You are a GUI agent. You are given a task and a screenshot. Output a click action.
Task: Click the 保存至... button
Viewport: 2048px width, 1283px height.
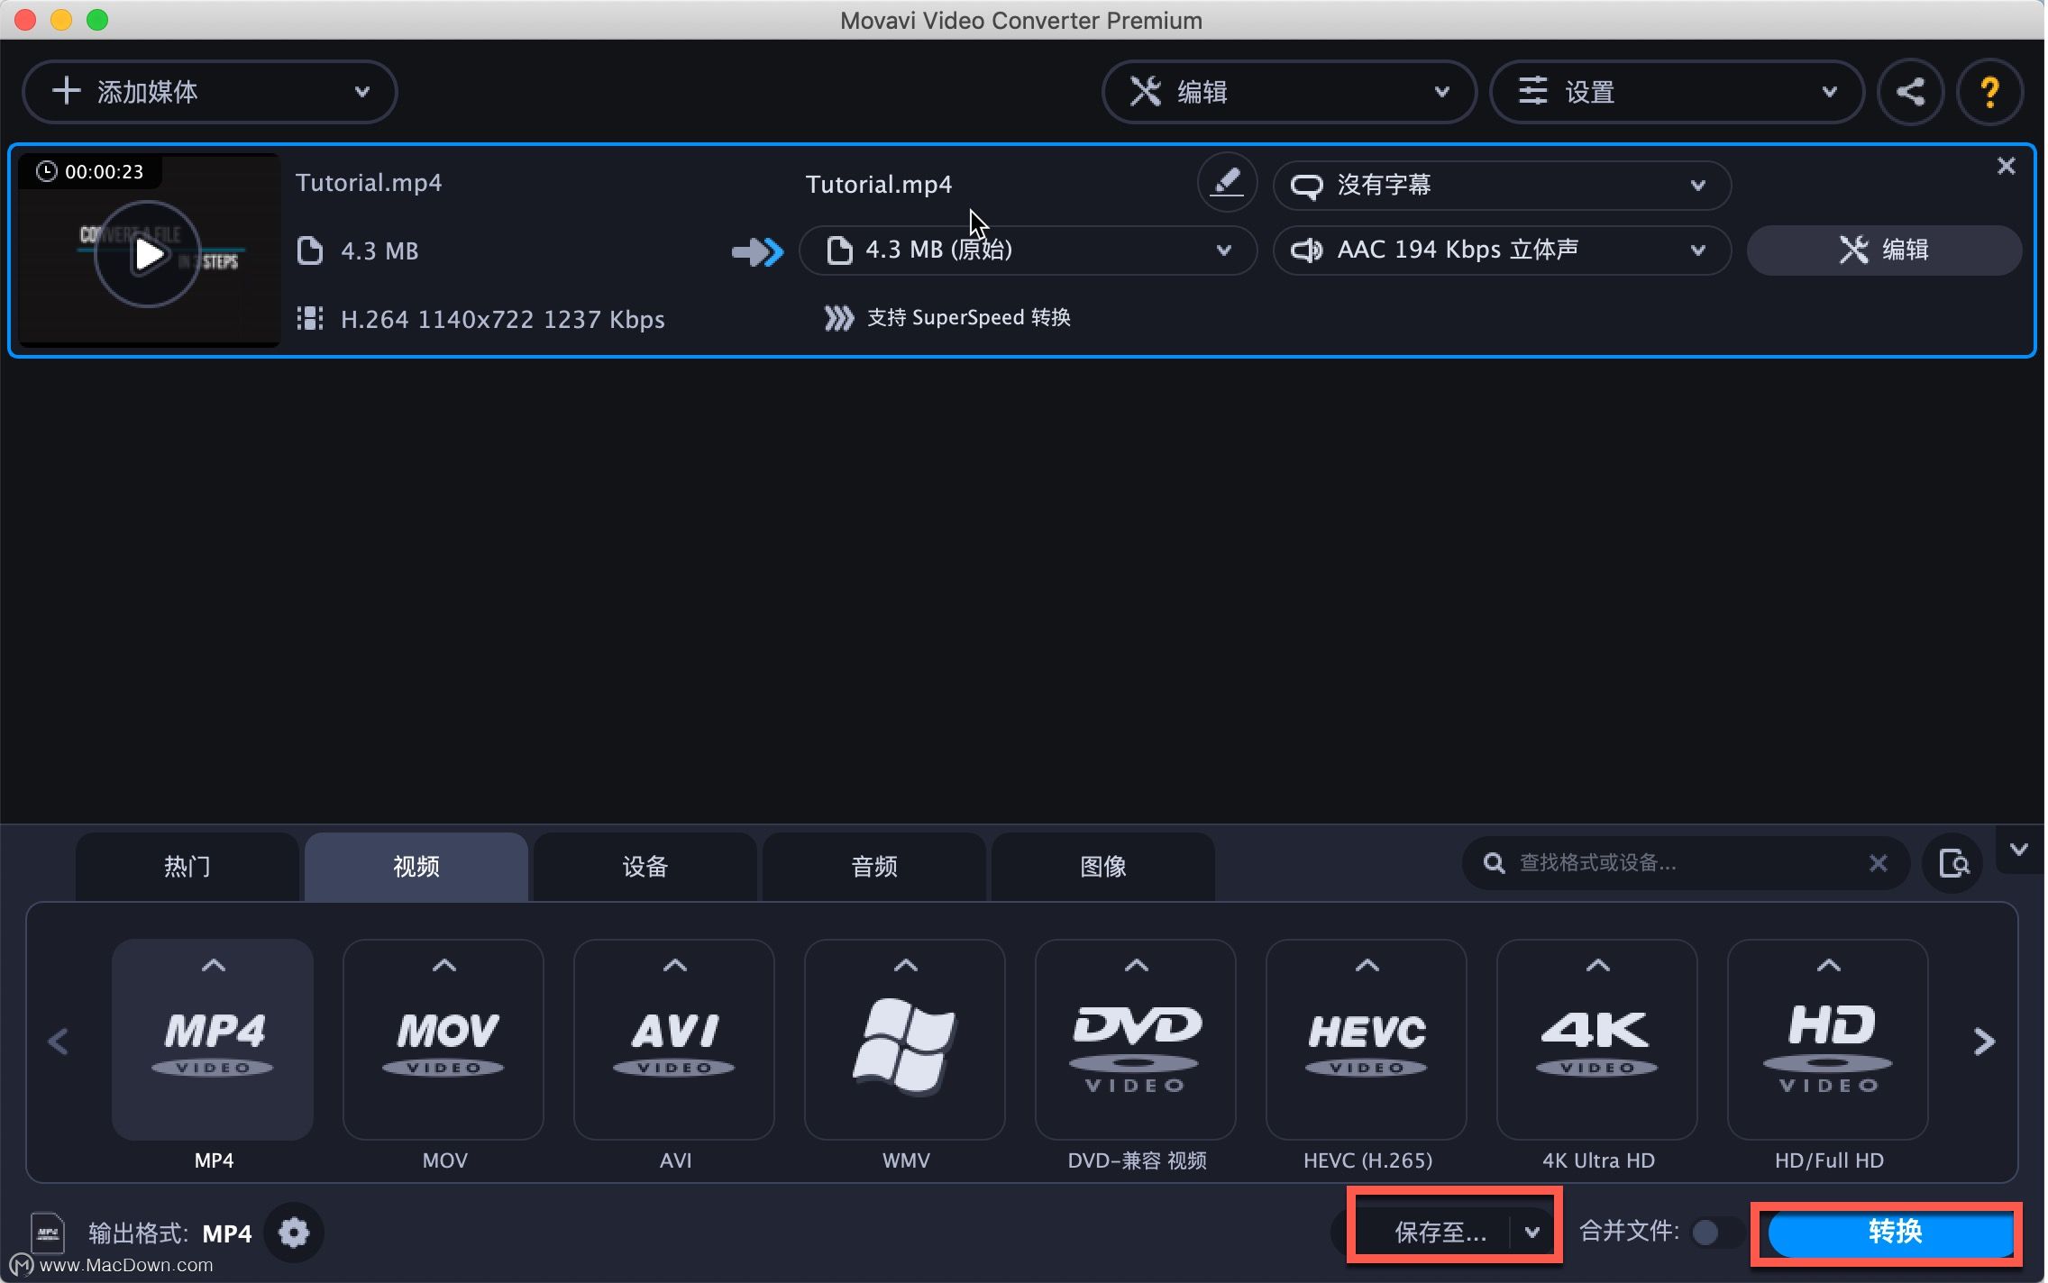pyautogui.click(x=1440, y=1232)
